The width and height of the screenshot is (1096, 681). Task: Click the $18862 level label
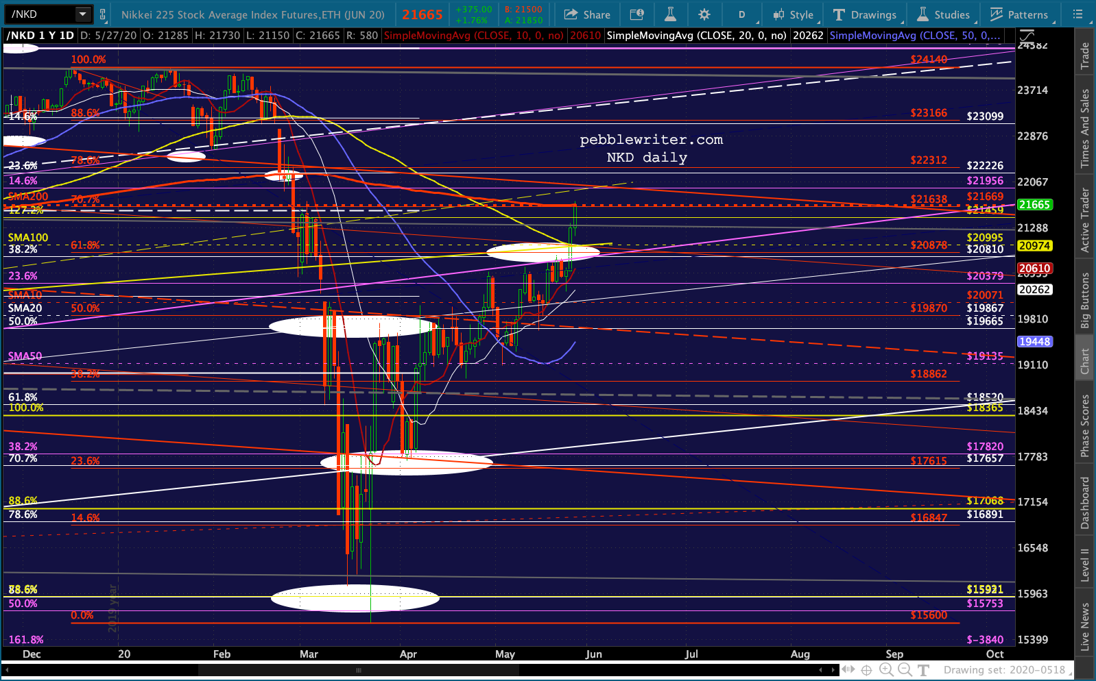(929, 374)
